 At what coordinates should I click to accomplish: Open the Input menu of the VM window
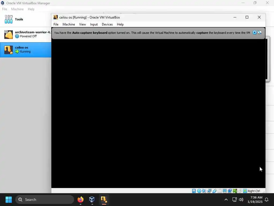(x=94, y=24)
